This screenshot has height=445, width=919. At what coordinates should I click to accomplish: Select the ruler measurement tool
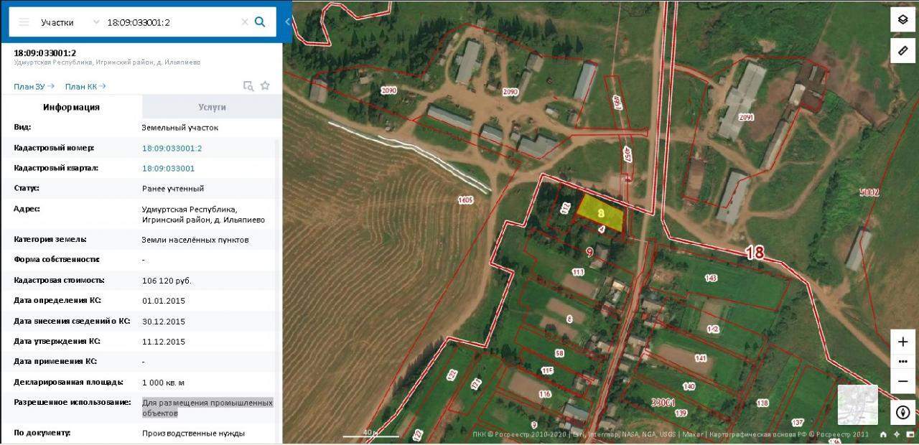[x=902, y=50]
